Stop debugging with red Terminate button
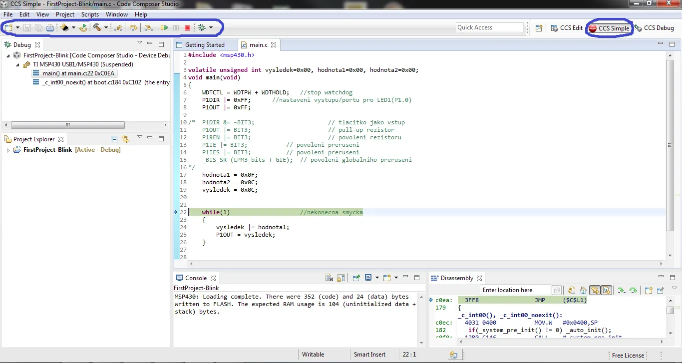The image size is (682, 363). pos(188,27)
